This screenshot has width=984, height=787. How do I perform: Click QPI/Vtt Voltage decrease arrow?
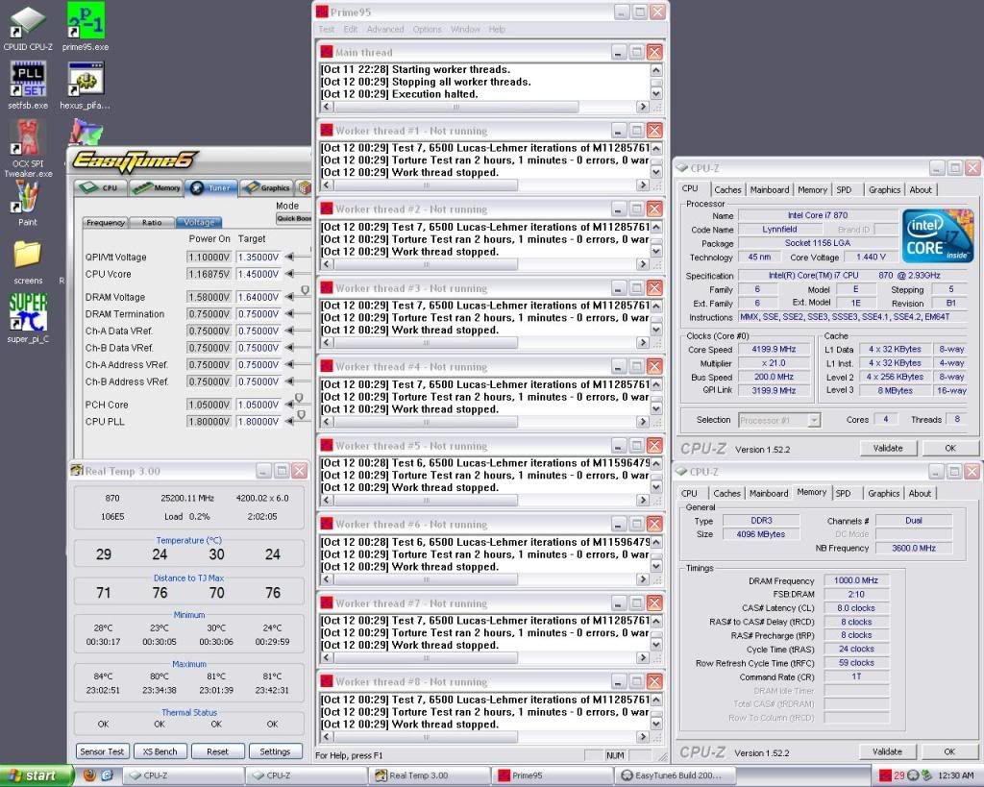tap(289, 257)
